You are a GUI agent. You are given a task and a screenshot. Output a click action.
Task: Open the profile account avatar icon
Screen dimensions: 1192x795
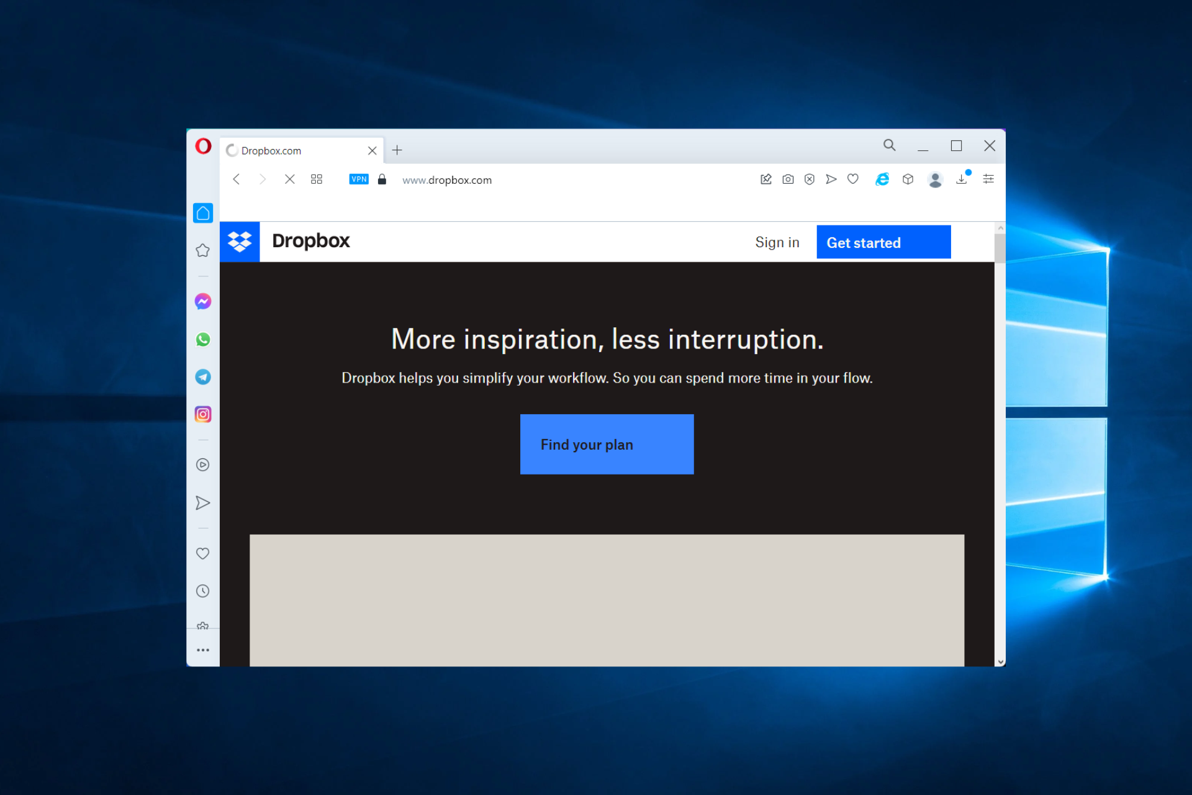pyautogui.click(x=936, y=180)
